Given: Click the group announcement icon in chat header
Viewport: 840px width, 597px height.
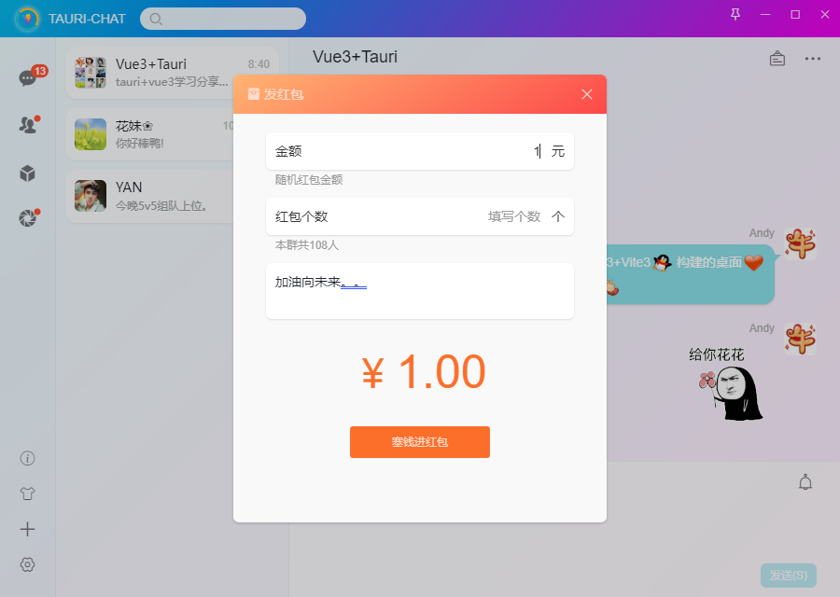Looking at the screenshot, I should coord(777,59).
